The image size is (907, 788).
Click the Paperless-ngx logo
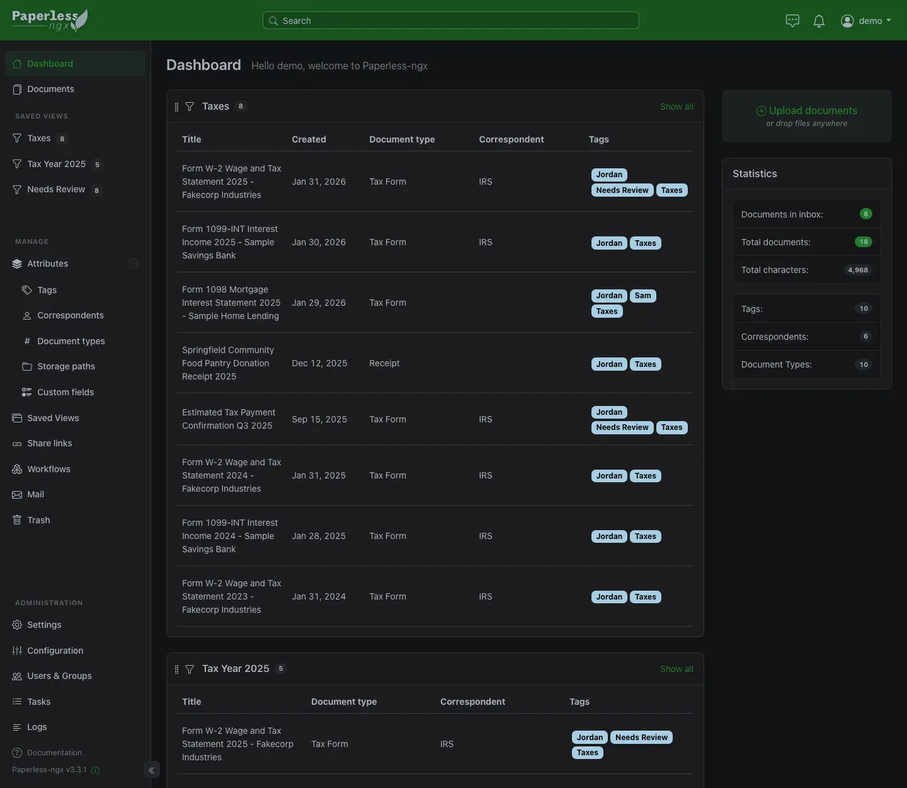coord(50,20)
